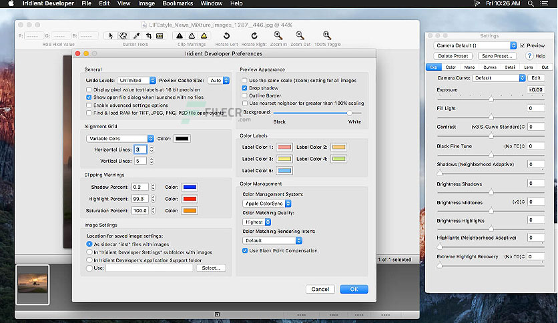Select the sunset image thumbnail in filmstrip
558x323 pixels.
pos(33,284)
